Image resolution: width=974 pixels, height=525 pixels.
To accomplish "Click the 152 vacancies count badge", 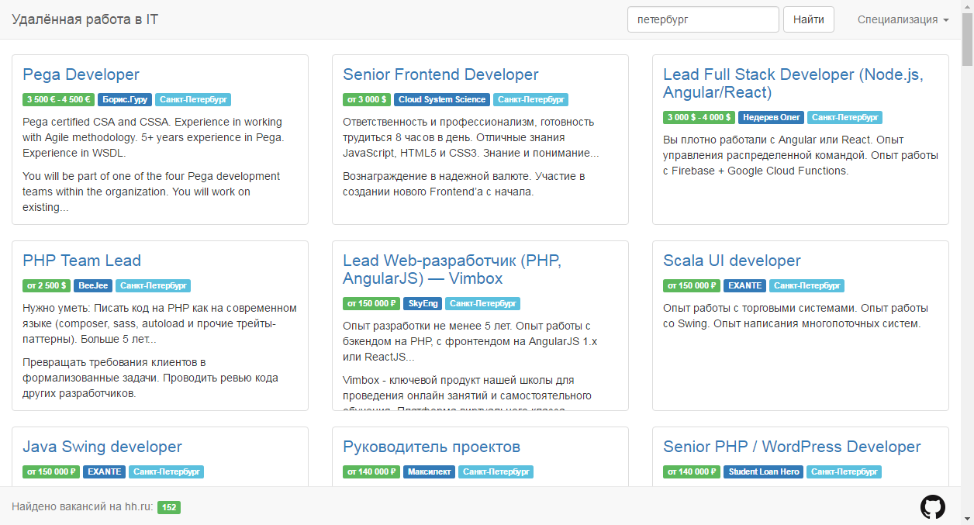I will 169,507.
